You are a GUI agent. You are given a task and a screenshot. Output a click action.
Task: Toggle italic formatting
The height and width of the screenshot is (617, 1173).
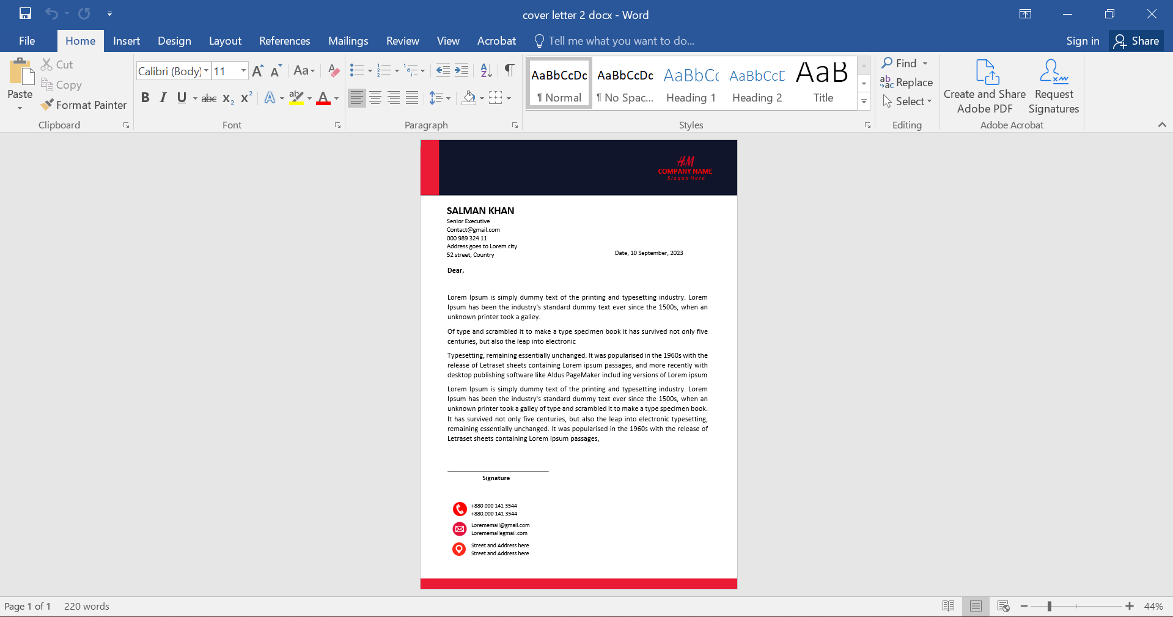[x=163, y=98]
